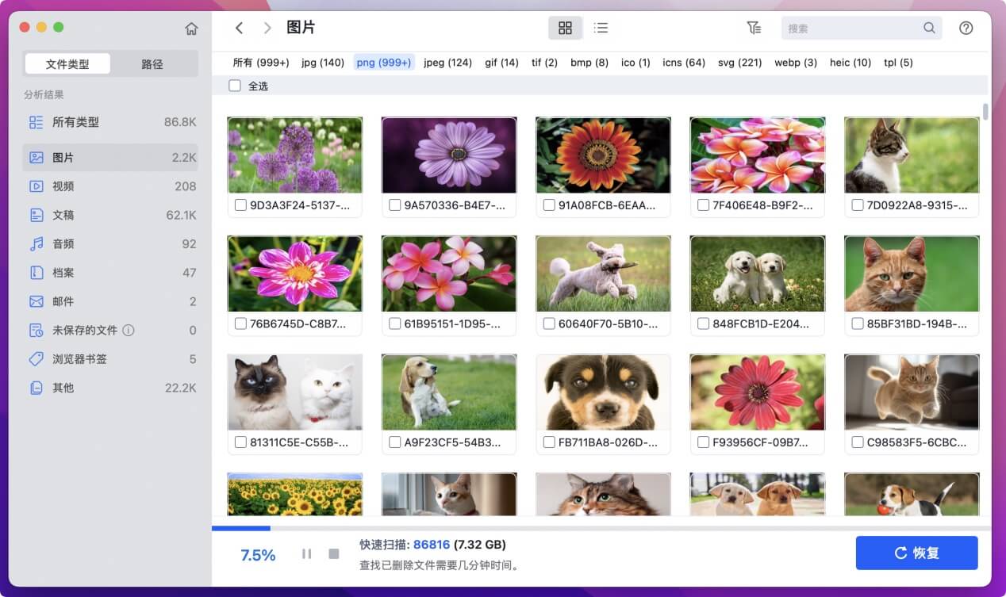The image size is (1006, 597).
Task: Pause the running scan
Action: (x=306, y=553)
